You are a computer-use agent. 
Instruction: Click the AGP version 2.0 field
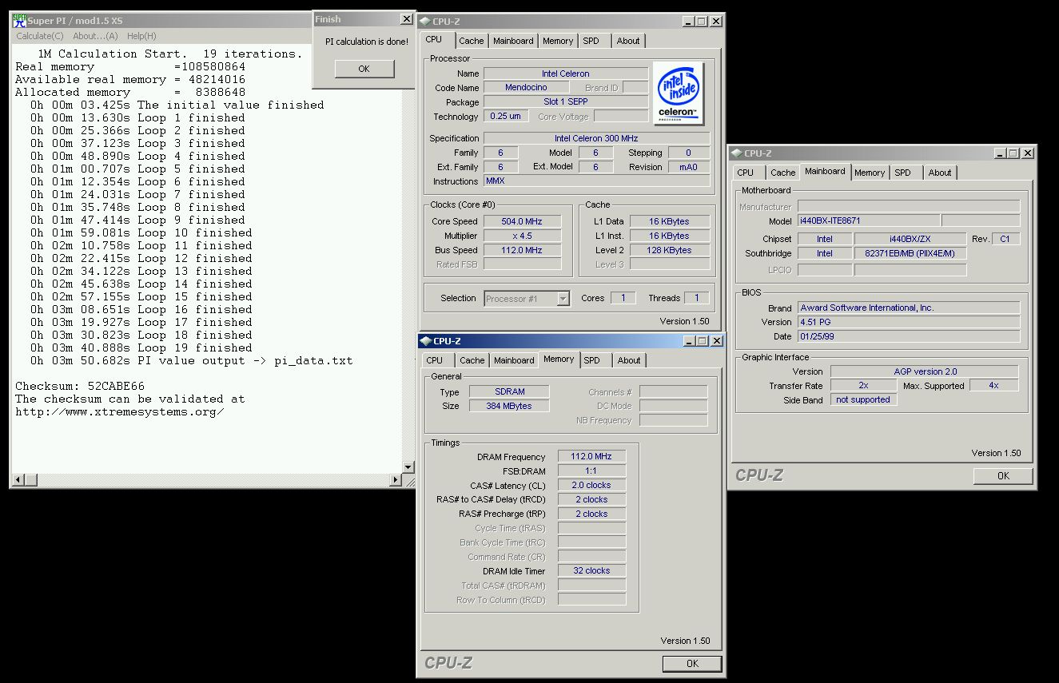coord(925,371)
